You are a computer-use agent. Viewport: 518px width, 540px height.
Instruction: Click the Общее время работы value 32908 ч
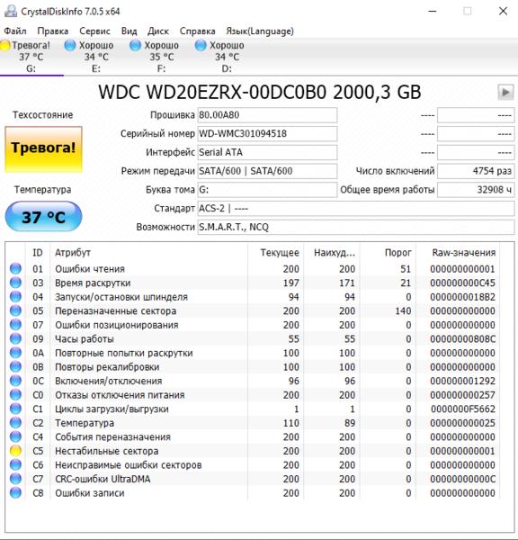click(x=476, y=190)
